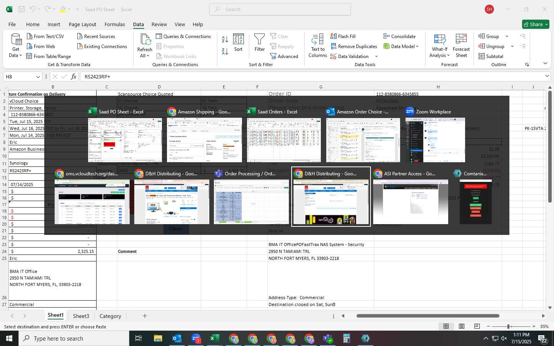Select the Sheet3 tab
This screenshot has width=554, height=346.
pyautogui.click(x=81, y=316)
